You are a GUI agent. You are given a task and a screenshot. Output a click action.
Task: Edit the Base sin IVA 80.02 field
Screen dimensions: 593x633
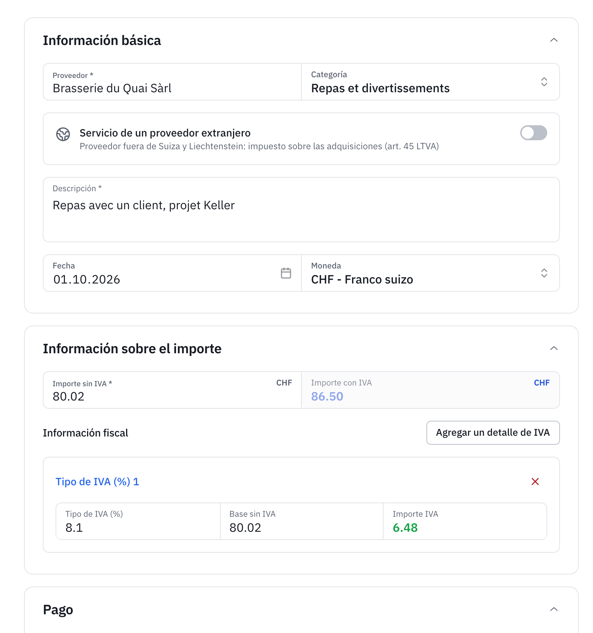point(302,521)
